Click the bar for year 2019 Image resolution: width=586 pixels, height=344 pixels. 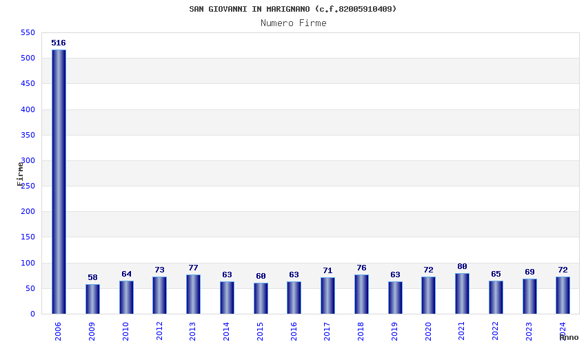pyautogui.click(x=395, y=298)
